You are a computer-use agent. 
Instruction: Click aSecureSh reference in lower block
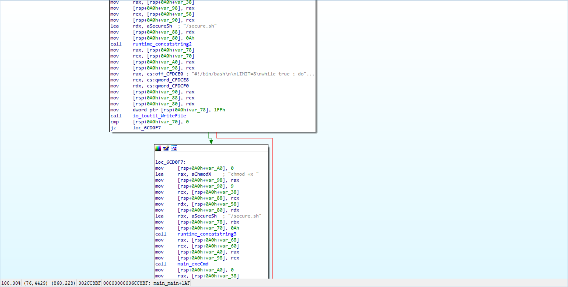point(203,216)
